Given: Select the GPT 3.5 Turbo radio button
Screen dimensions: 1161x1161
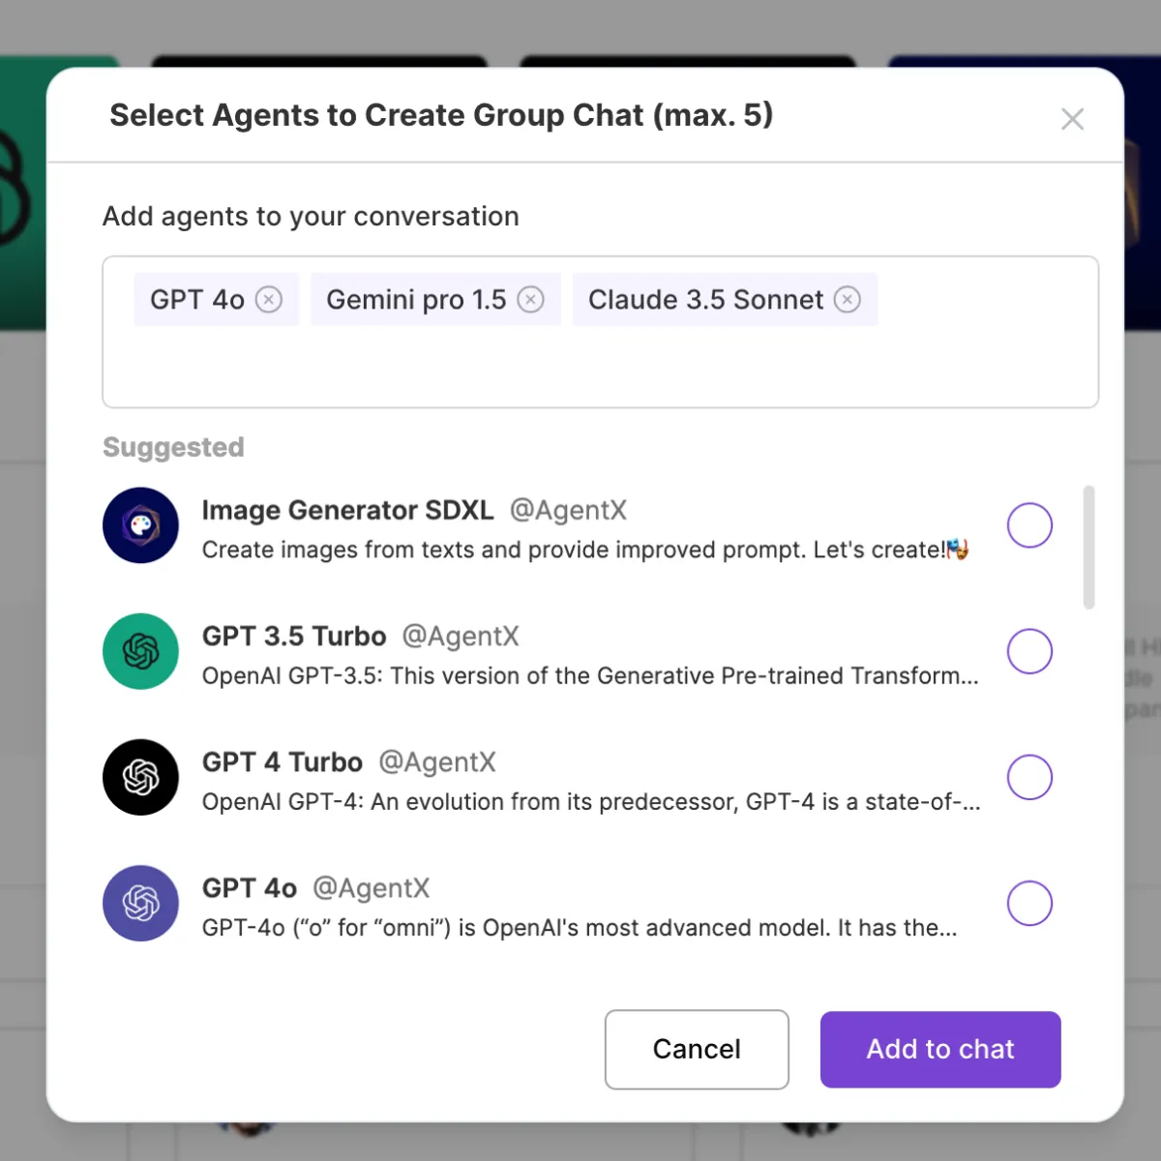Looking at the screenshot, I should (1029, 651).
